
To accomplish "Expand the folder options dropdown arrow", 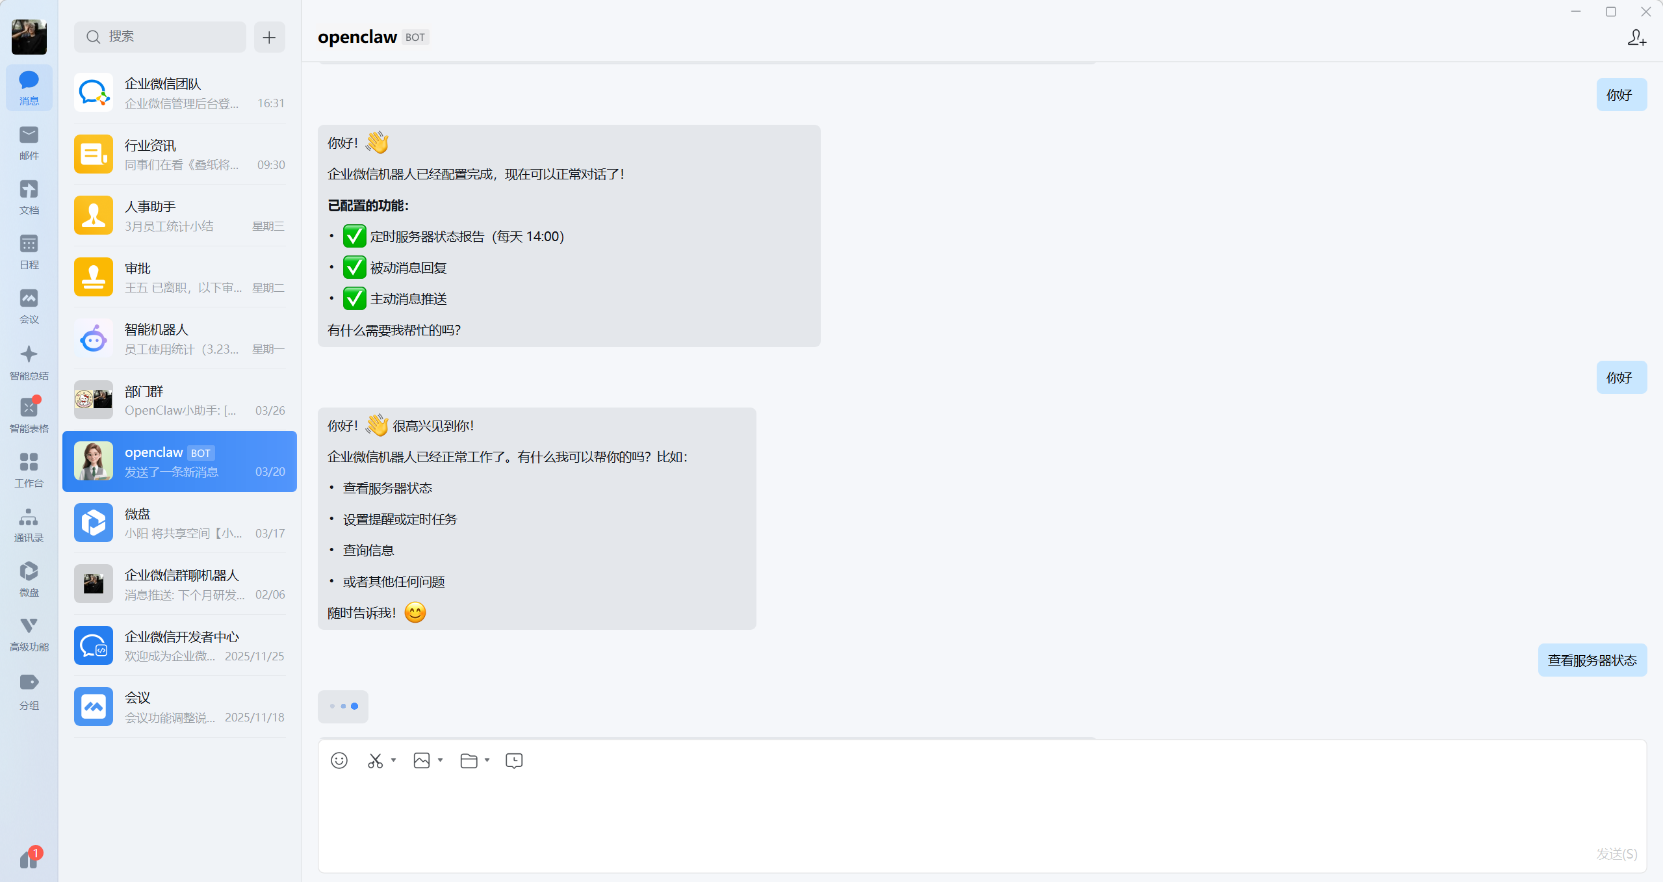I will [487, 760].
